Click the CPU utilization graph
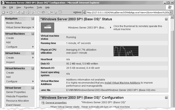 tap(126, 51)
